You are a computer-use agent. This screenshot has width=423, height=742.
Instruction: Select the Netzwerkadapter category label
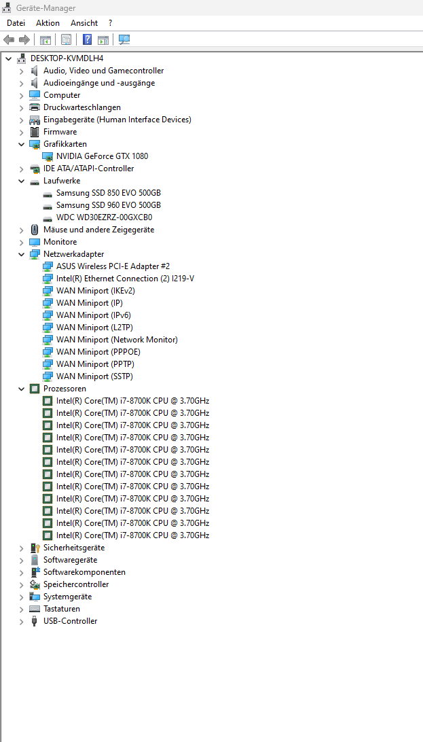74,254
